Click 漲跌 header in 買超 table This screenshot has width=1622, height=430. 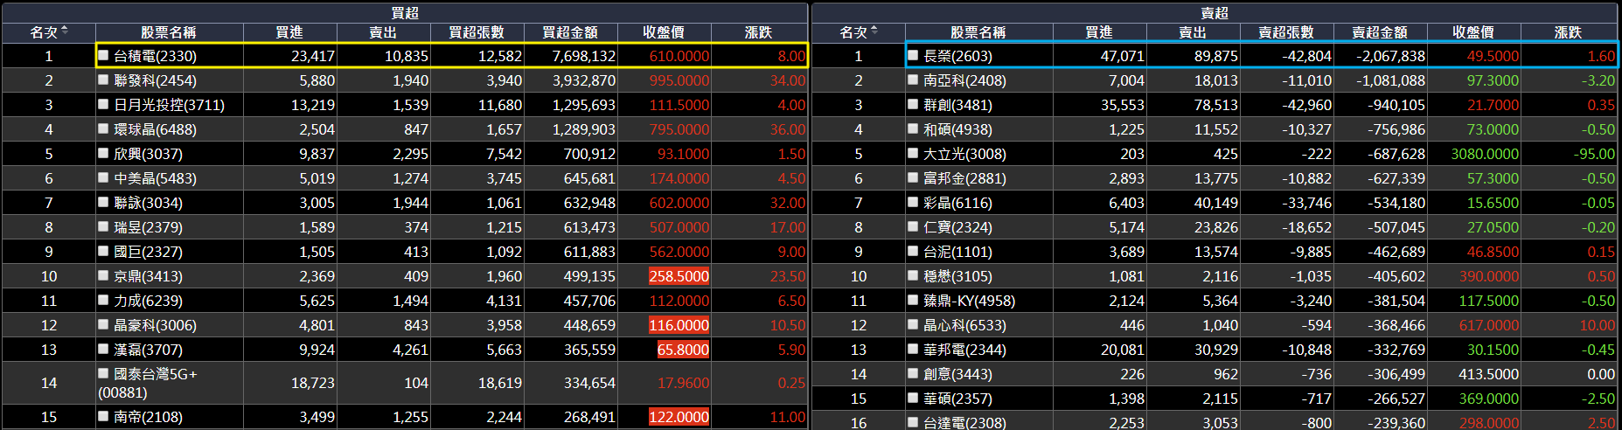coord(758,32)
